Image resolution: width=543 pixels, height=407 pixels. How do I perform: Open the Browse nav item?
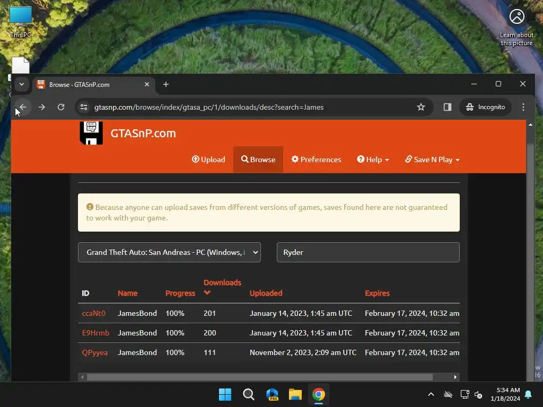tap(258, 160)
